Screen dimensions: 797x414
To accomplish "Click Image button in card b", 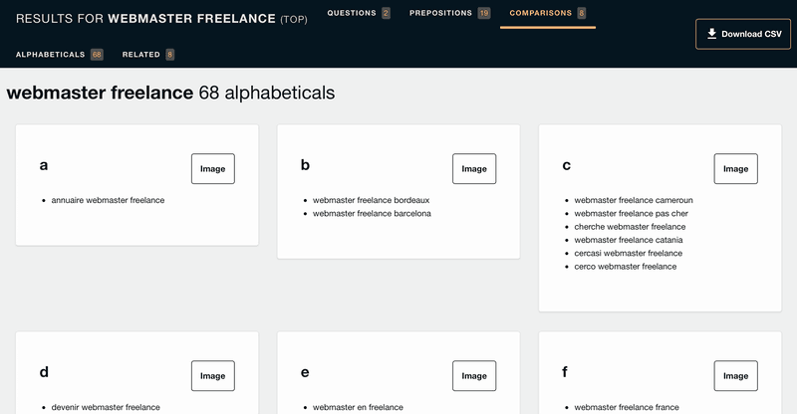I will tap(474, 168).
